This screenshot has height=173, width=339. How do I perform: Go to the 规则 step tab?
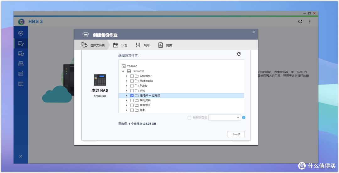(x=143, y=45)
